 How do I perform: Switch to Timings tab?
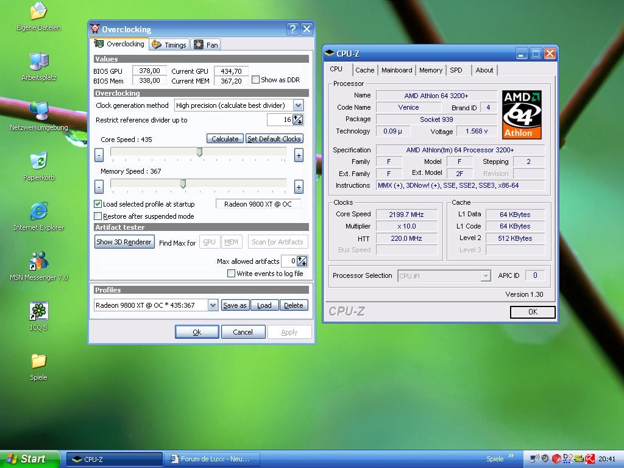170,45
